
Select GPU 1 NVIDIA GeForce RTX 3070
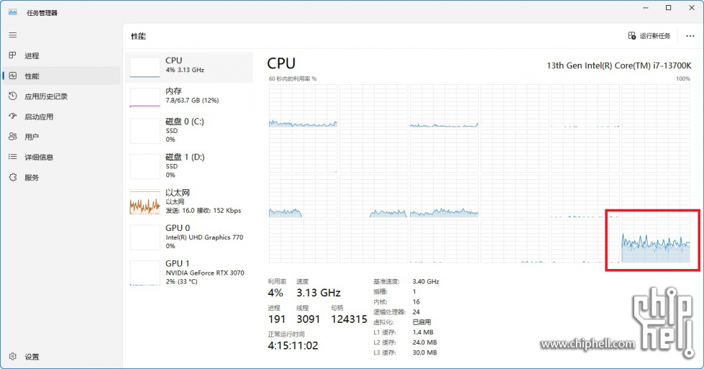189,273
